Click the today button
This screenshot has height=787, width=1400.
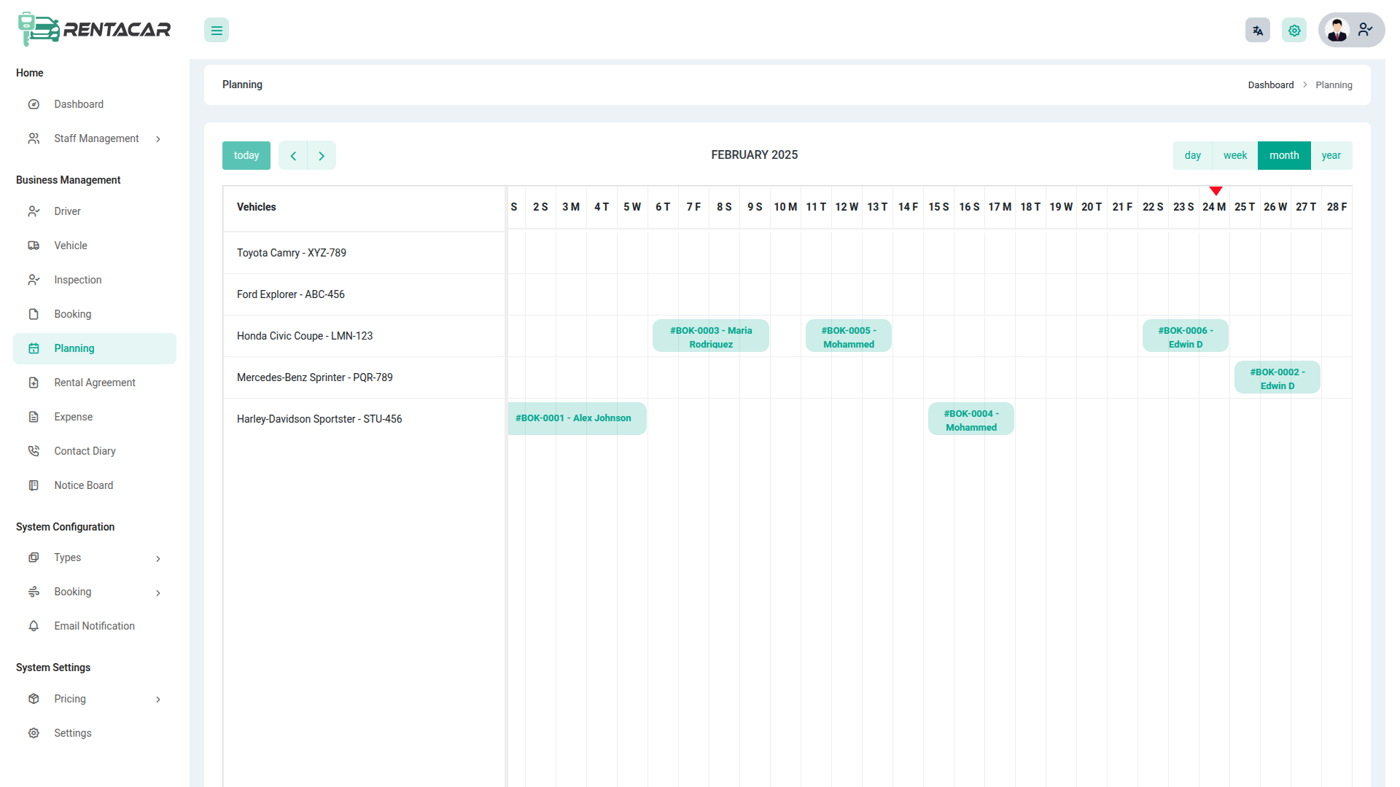pyautogui.click(x=246, y=155)
